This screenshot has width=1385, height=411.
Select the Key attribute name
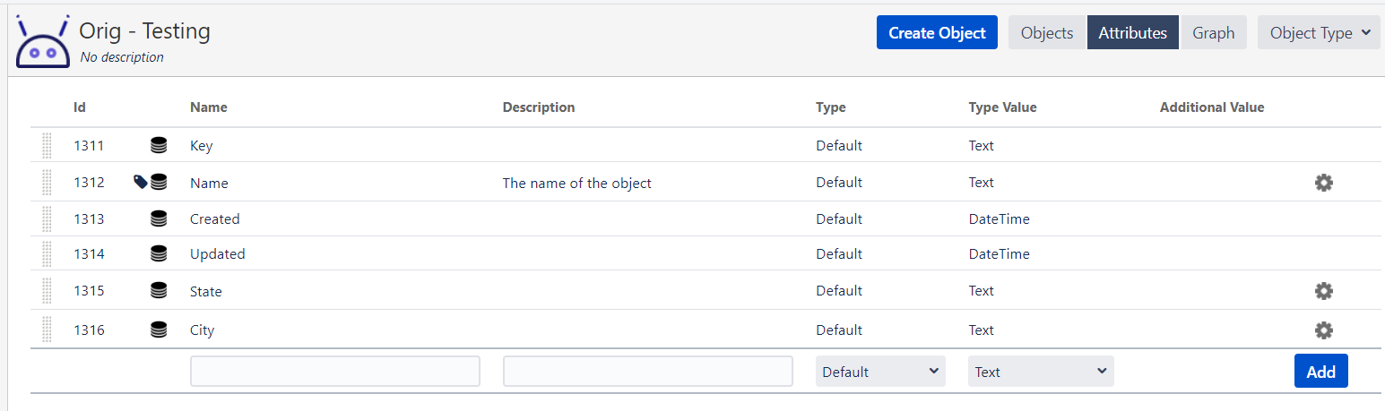(x=202, y=146)
